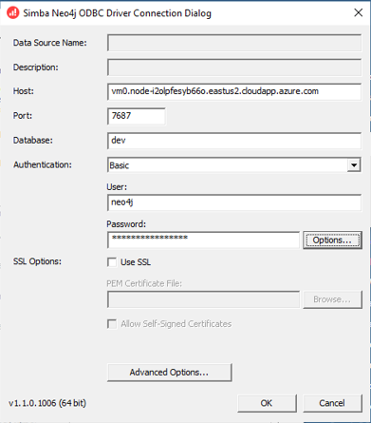Click the PEM Certificate File field
The width and height of the screenshot is (371, 423).
(203, 299)
